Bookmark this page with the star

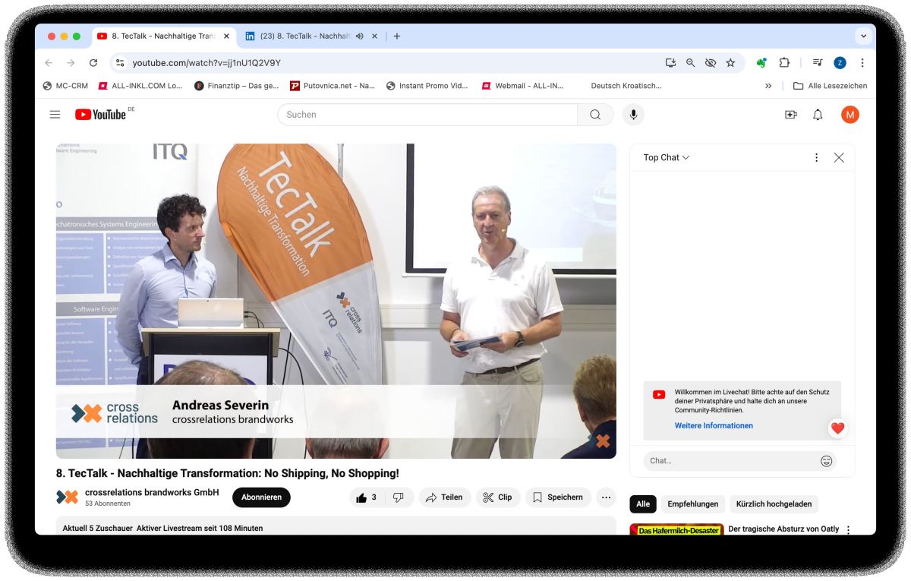click(730, 63)
